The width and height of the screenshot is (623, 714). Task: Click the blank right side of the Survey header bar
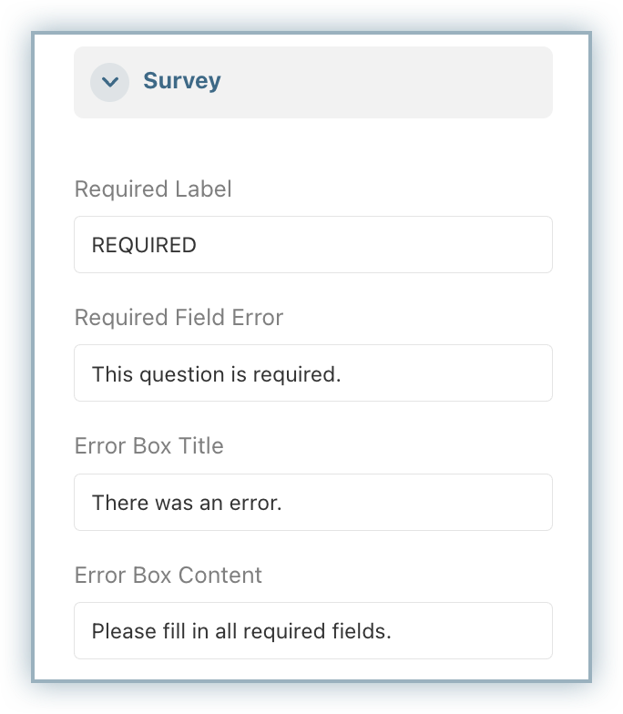pyautogui.click(x=410, y=82)
